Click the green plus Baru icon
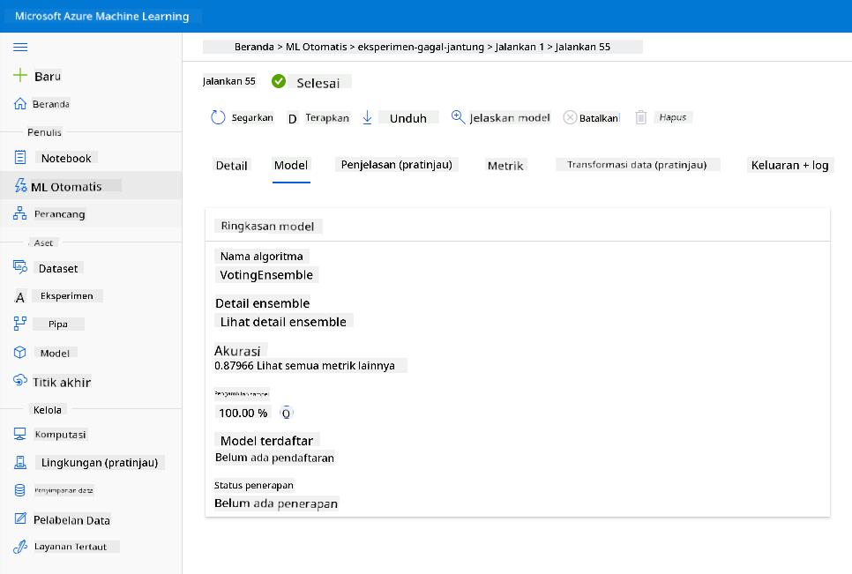852x574 pixels. point(20,76)
